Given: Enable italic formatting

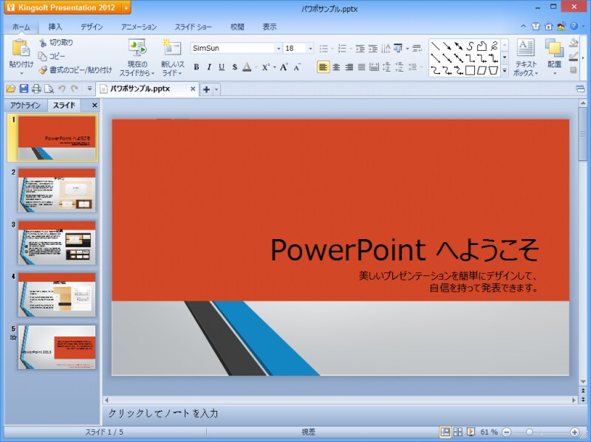Looking at the screenshot, I should [209, 66].
